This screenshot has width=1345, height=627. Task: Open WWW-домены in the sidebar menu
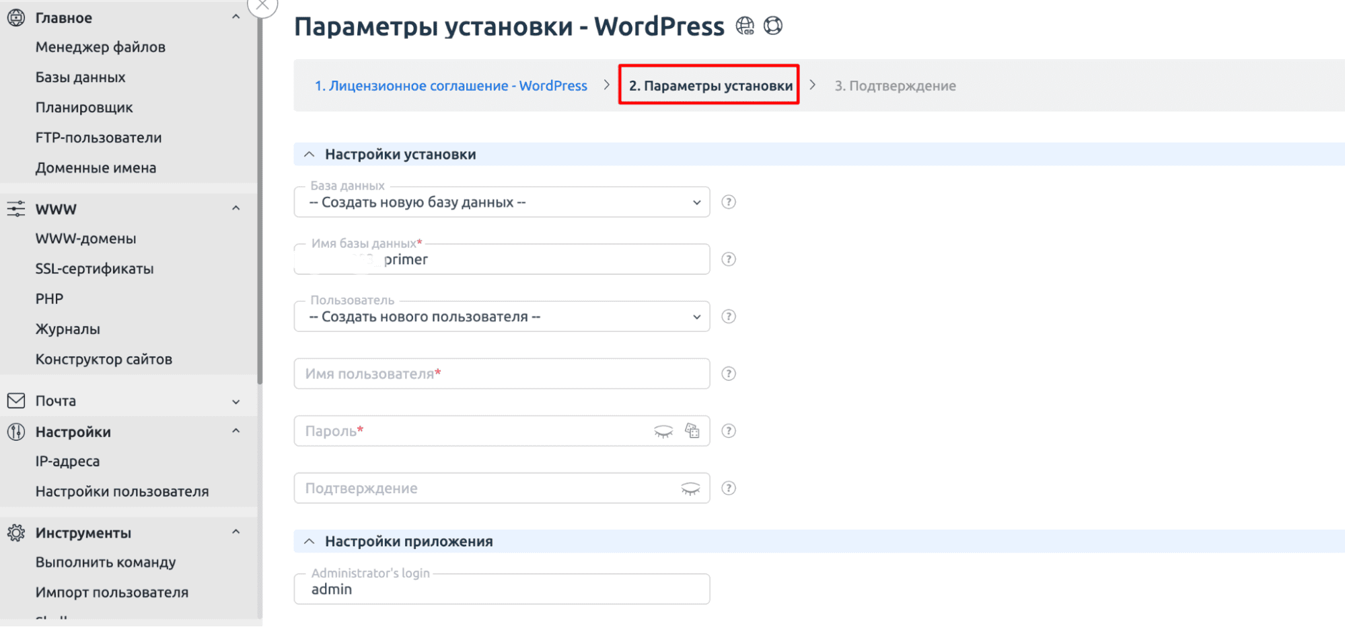85,238
